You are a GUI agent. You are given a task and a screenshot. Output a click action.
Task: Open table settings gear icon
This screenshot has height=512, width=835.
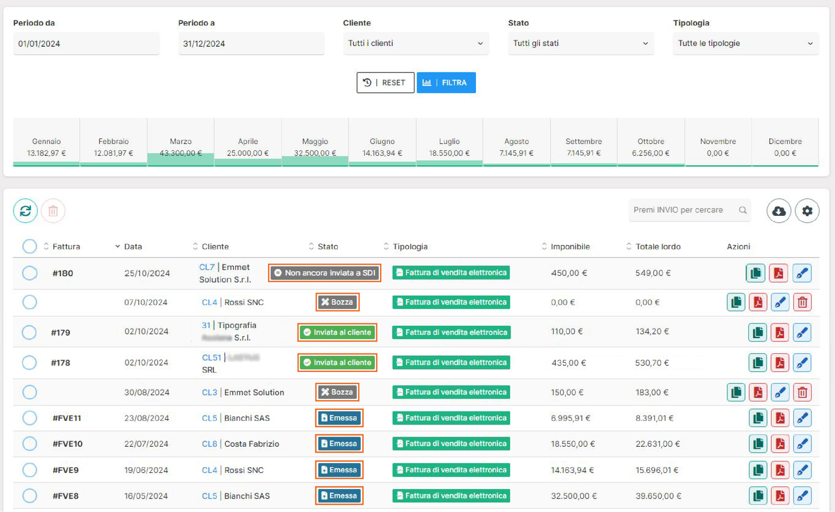coord(807,211)
